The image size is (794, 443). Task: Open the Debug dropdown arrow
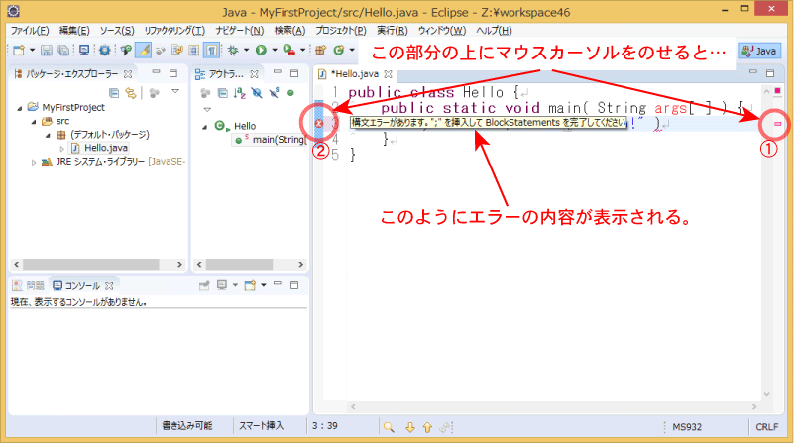point(247,51)
